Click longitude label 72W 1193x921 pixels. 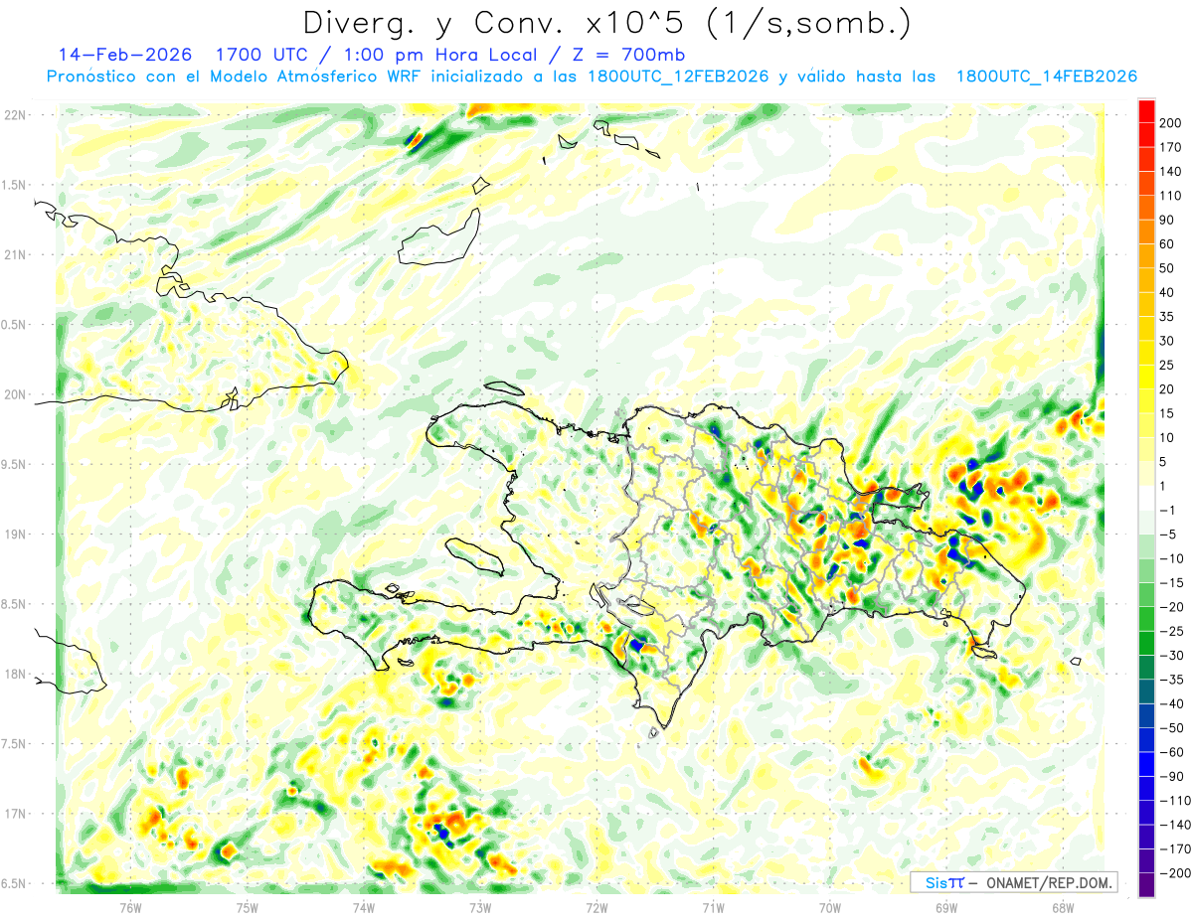coord(596,907)
